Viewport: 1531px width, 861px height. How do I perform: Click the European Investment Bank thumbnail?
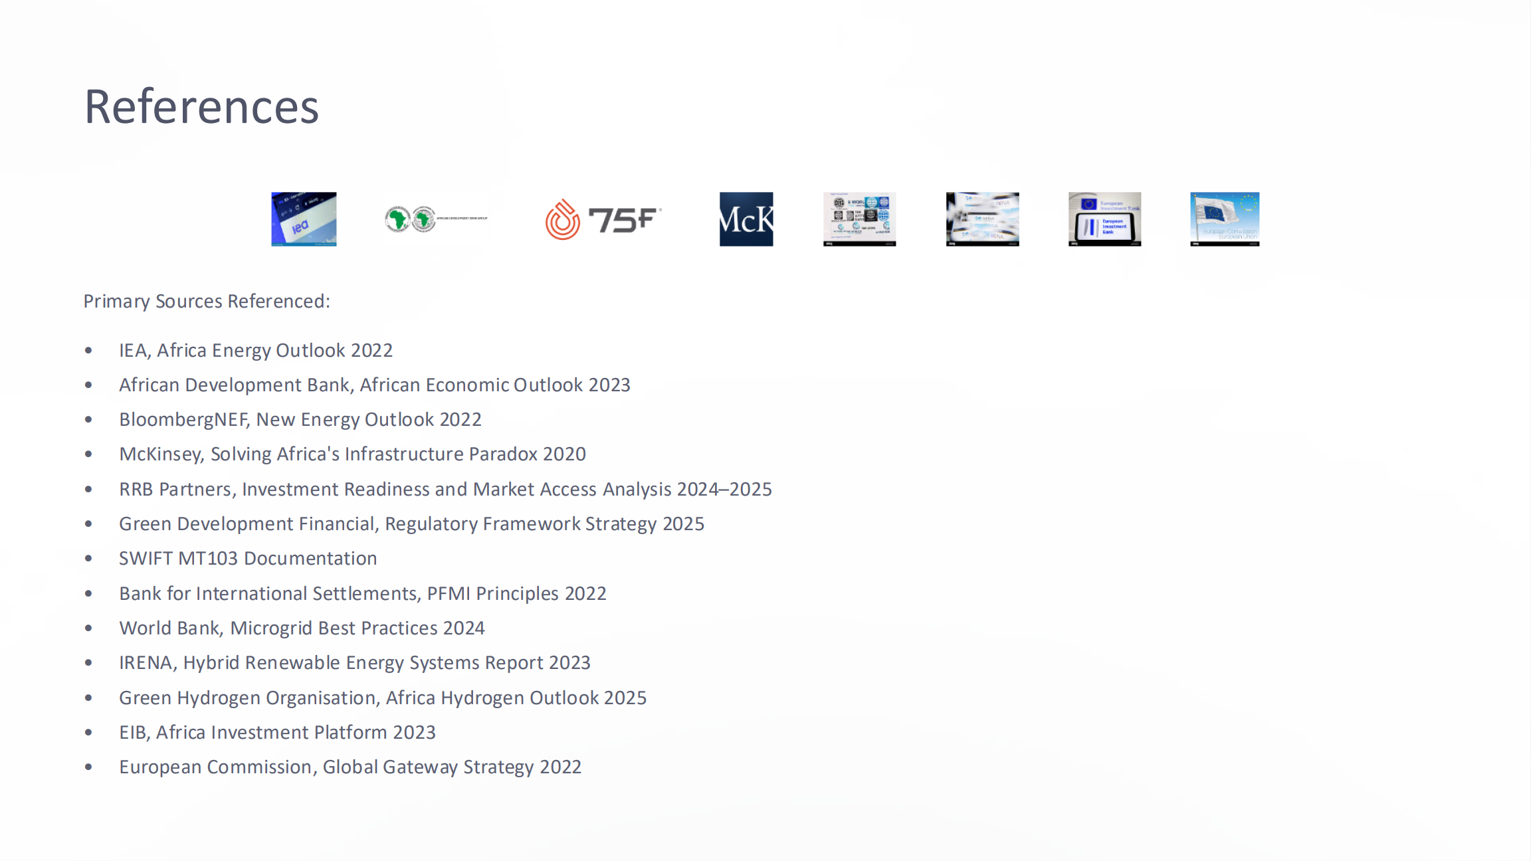(1104, 219)
